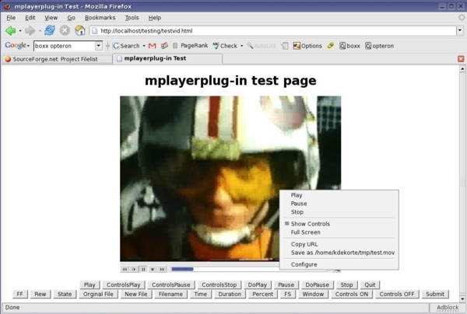Image resolution: width=467 pixels, height=314 pixels.
Task: Click the ControlsPause button
Action: pyautogui.click(x=171, y=284)
